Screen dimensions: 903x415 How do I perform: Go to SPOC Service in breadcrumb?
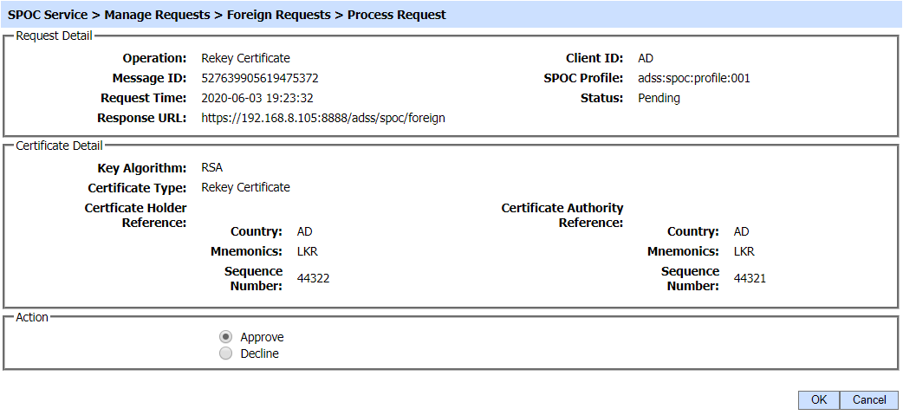[48, 15]
